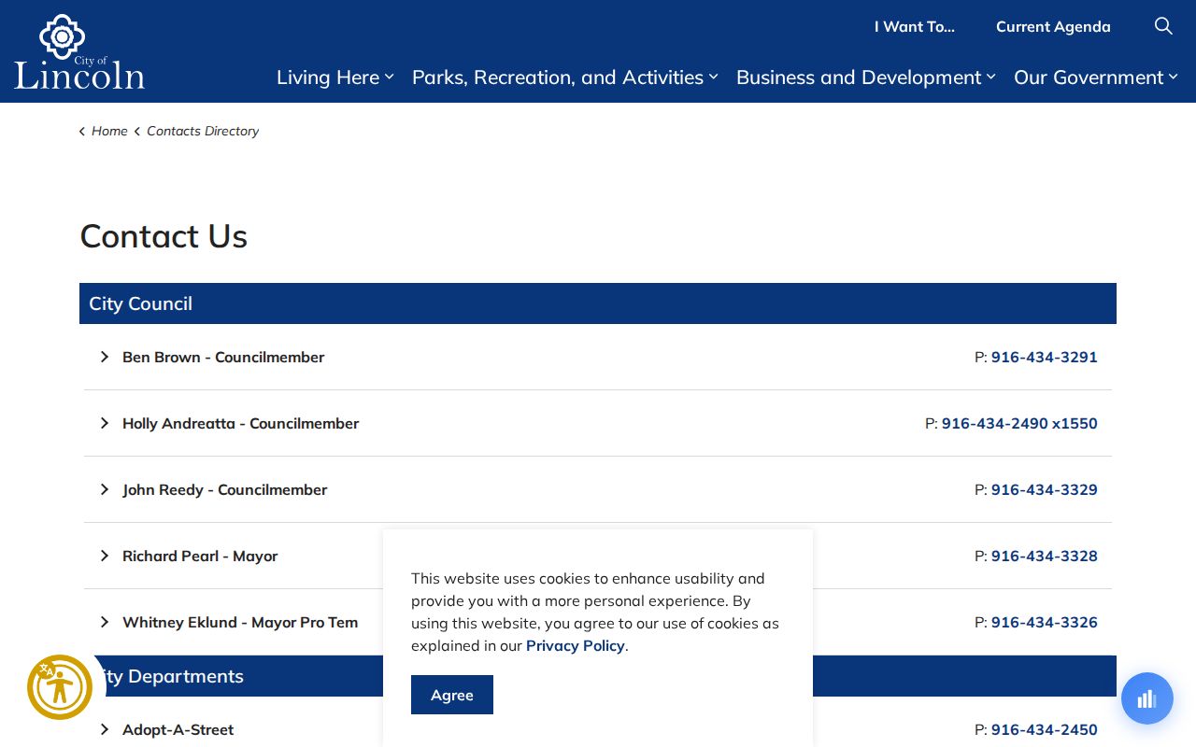Open the search magnifier icon
This screenshot has width=1196, height=747.
tap(1163, 26)
